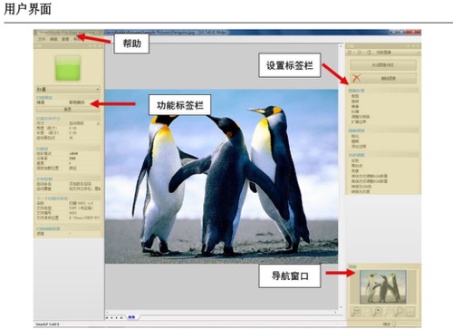453x329 pixels.
Task: Click the big green scan button
Action: [x=68, y=68]
